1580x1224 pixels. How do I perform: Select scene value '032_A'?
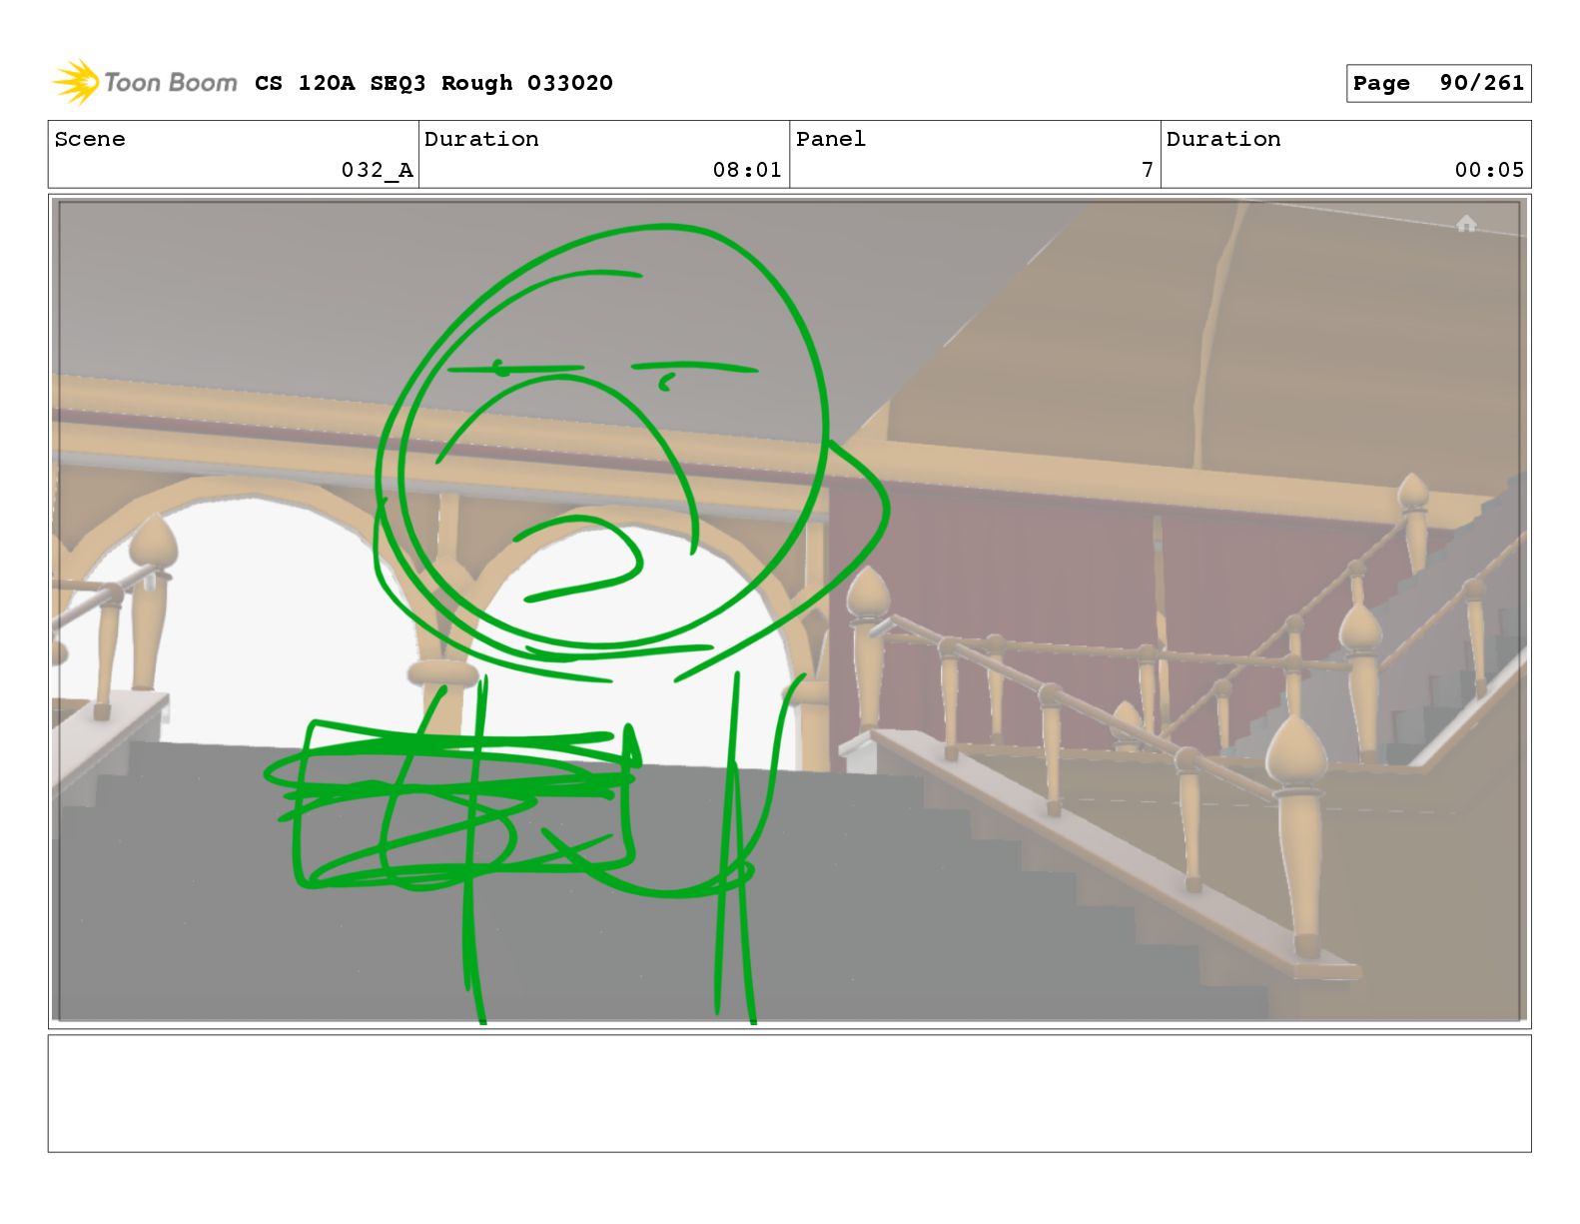coord(377,170)
